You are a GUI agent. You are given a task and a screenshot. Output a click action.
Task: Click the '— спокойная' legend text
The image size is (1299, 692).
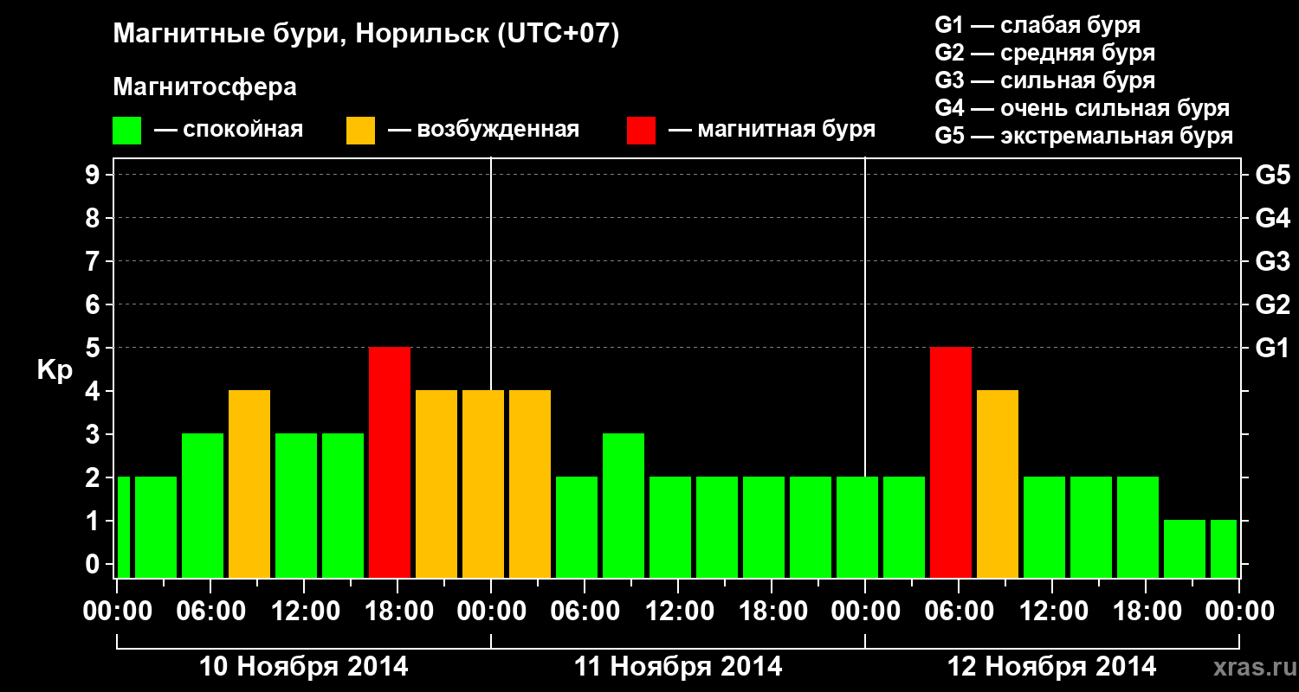point(229,130)
